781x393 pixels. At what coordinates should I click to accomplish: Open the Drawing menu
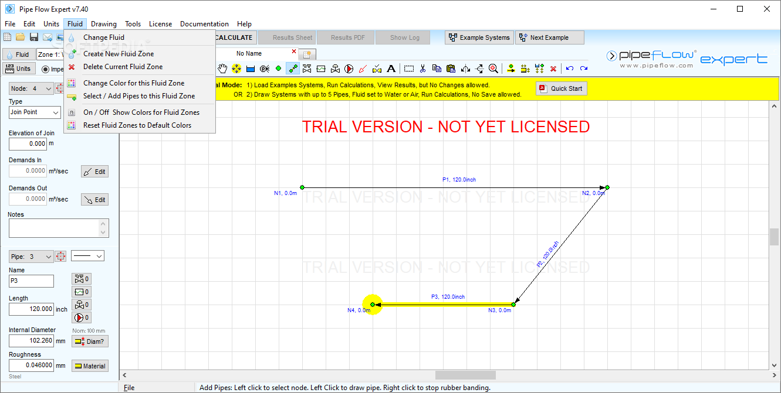pyautogui.click(x=104, y=24)
